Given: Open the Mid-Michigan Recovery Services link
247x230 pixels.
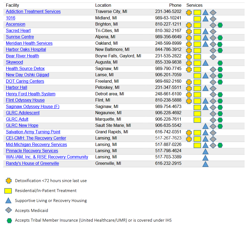Looking at the screenshot, I should click(x=36, y=144).
